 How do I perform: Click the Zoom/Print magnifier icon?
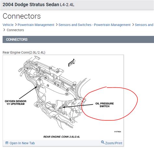(103, 142)
